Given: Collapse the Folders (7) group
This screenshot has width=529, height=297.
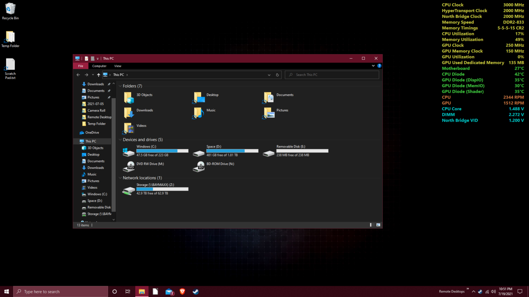Looking at the screenshot, I should (120, 86).
